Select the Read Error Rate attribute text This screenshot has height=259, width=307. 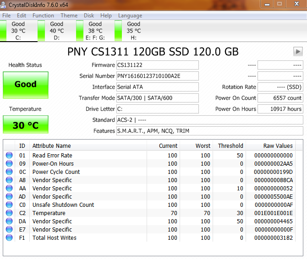(x=52, y=156)
